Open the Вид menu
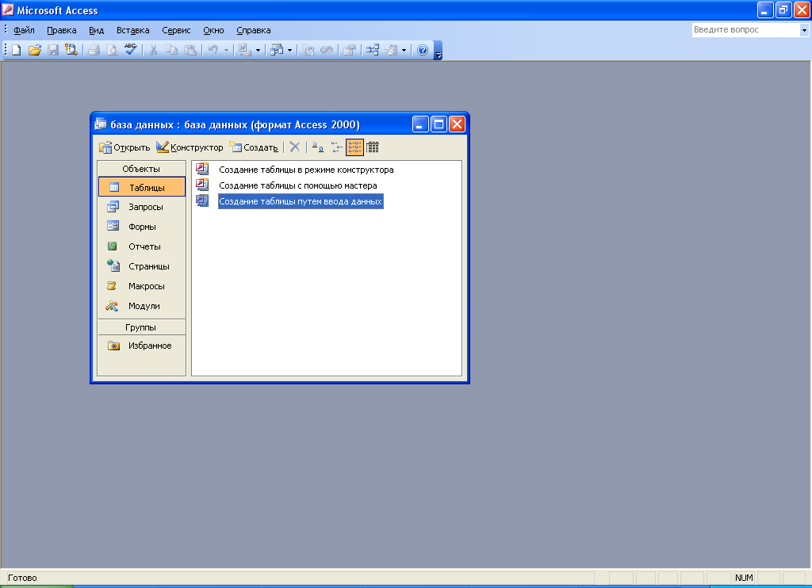The image size is (812, 588). (96, 30)
